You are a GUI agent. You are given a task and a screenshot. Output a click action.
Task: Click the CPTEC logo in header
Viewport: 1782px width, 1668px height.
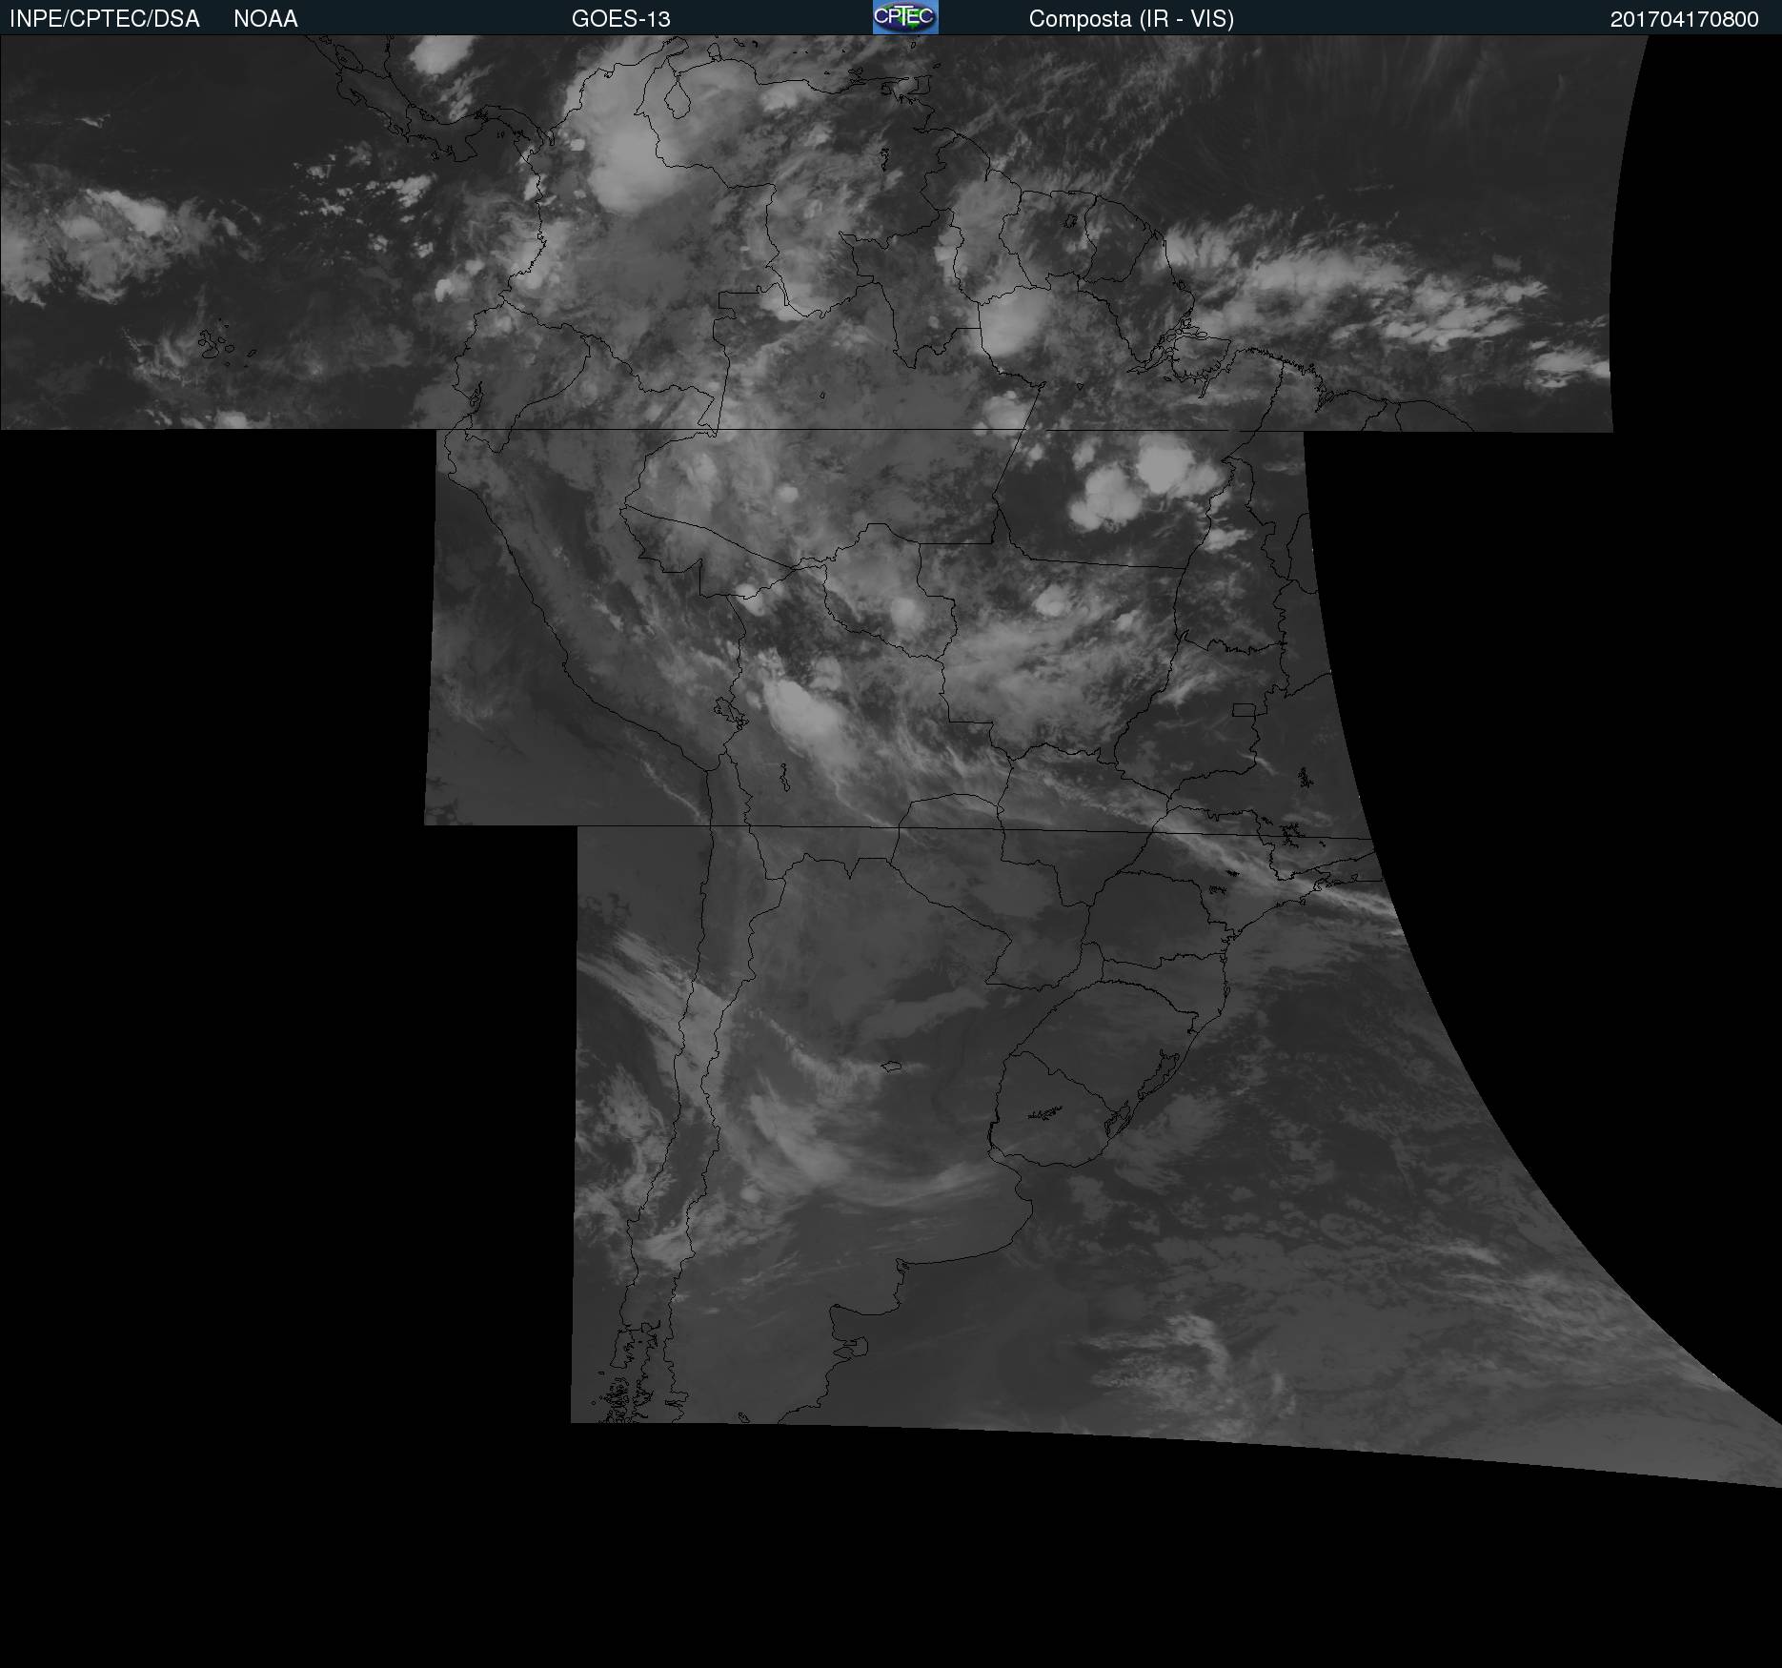(905, 17)
